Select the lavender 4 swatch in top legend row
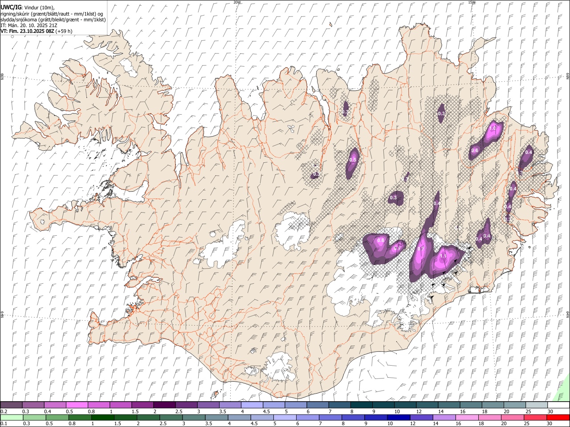570x427 pixels. pyautogui.click(x=252, y=405)
